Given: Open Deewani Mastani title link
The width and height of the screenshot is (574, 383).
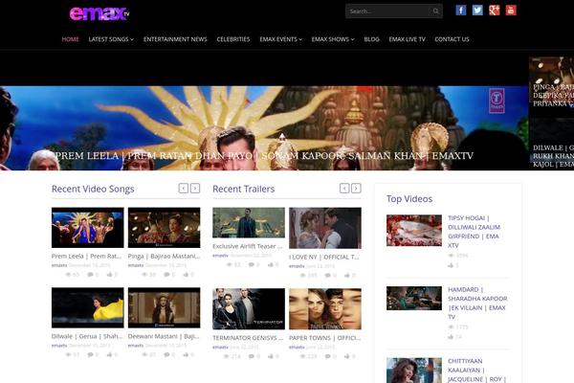Looking at the screenshot, I should (x=164, y=336).
